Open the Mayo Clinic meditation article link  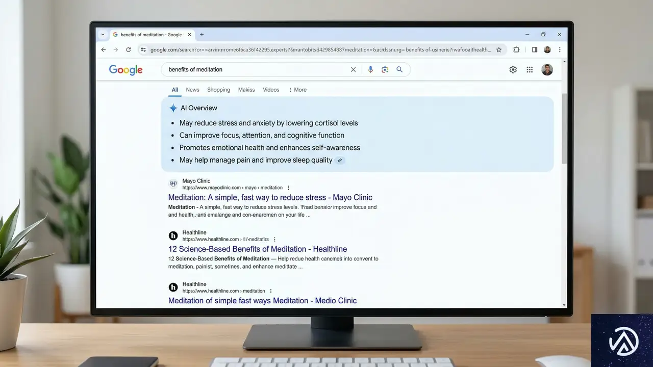[270, 197]
